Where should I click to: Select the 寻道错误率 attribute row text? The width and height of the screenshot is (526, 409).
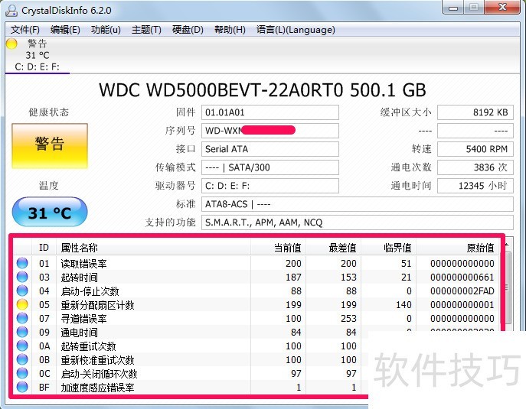coord(84,319)
